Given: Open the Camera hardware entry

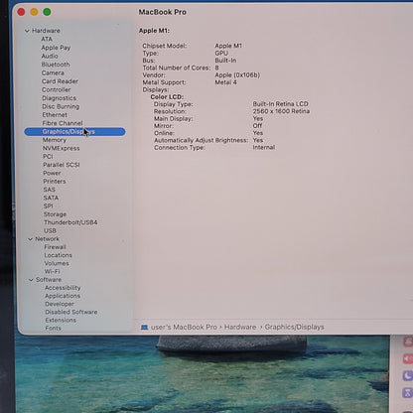Looking at the screenshot, I should pos(53,72).
